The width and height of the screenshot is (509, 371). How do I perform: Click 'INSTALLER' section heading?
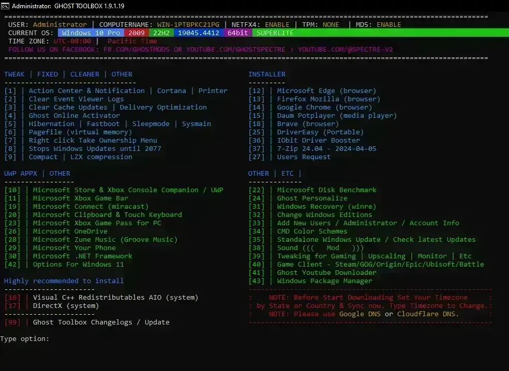point(267,74)
